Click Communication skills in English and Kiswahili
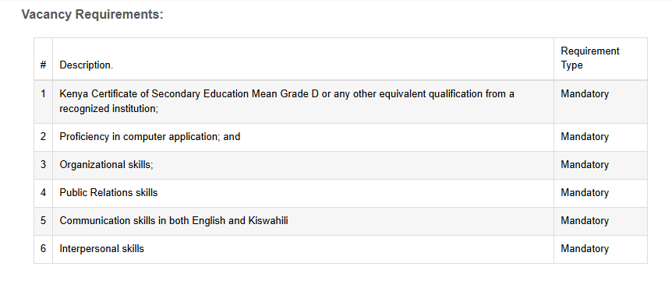The image size is (672, 284). 174,221
